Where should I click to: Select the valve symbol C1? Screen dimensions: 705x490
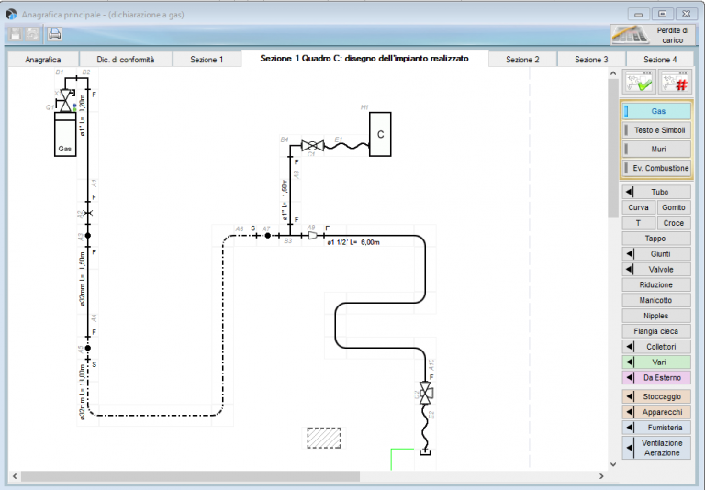(x=312, y=146)
